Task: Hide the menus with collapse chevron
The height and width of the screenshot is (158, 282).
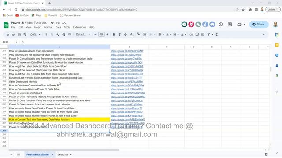Action: point(263,34)
